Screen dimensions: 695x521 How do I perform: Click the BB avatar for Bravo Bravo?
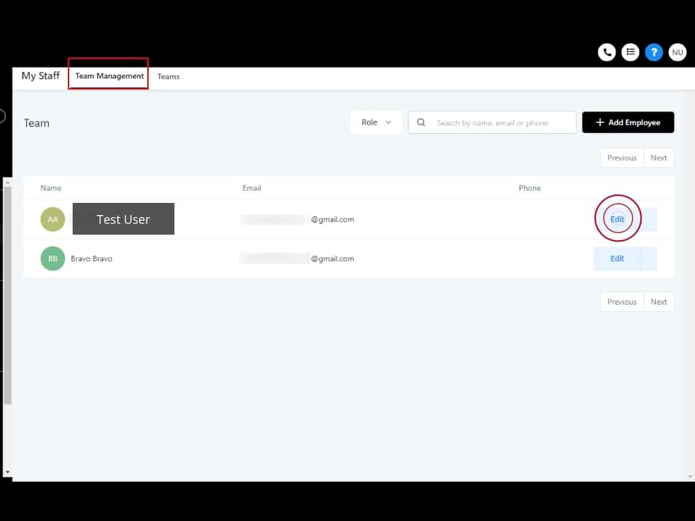click(x=52, y=258)
